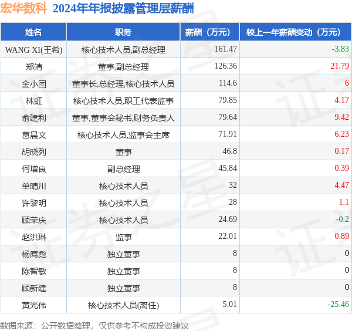The image size is (352, 331).
Task: Click the name WANG XI(王希)
Action: (x=33, y=50)
